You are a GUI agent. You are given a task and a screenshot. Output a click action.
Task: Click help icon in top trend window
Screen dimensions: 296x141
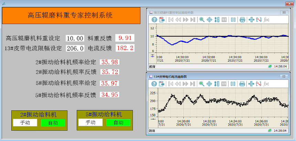[154, 20]
